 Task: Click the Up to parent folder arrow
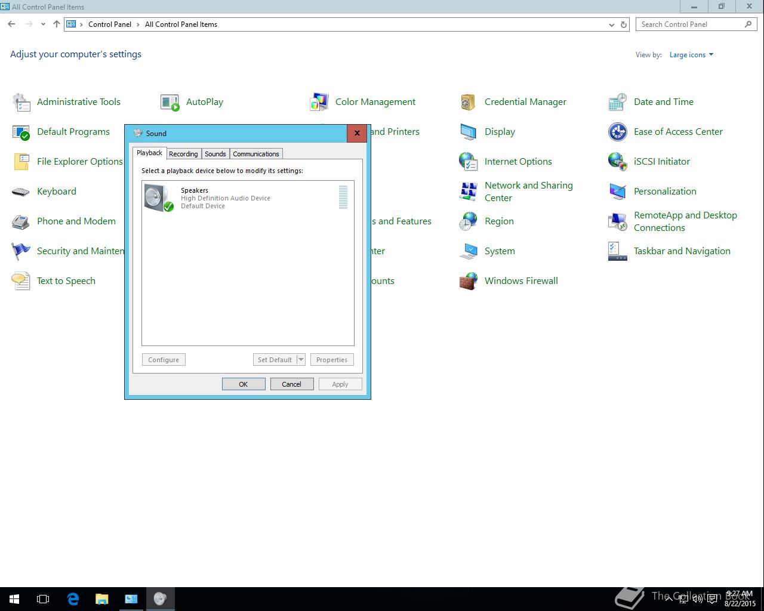(x=56, y=24)
